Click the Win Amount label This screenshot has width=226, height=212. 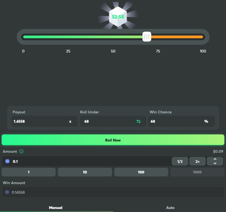point(14,183)
